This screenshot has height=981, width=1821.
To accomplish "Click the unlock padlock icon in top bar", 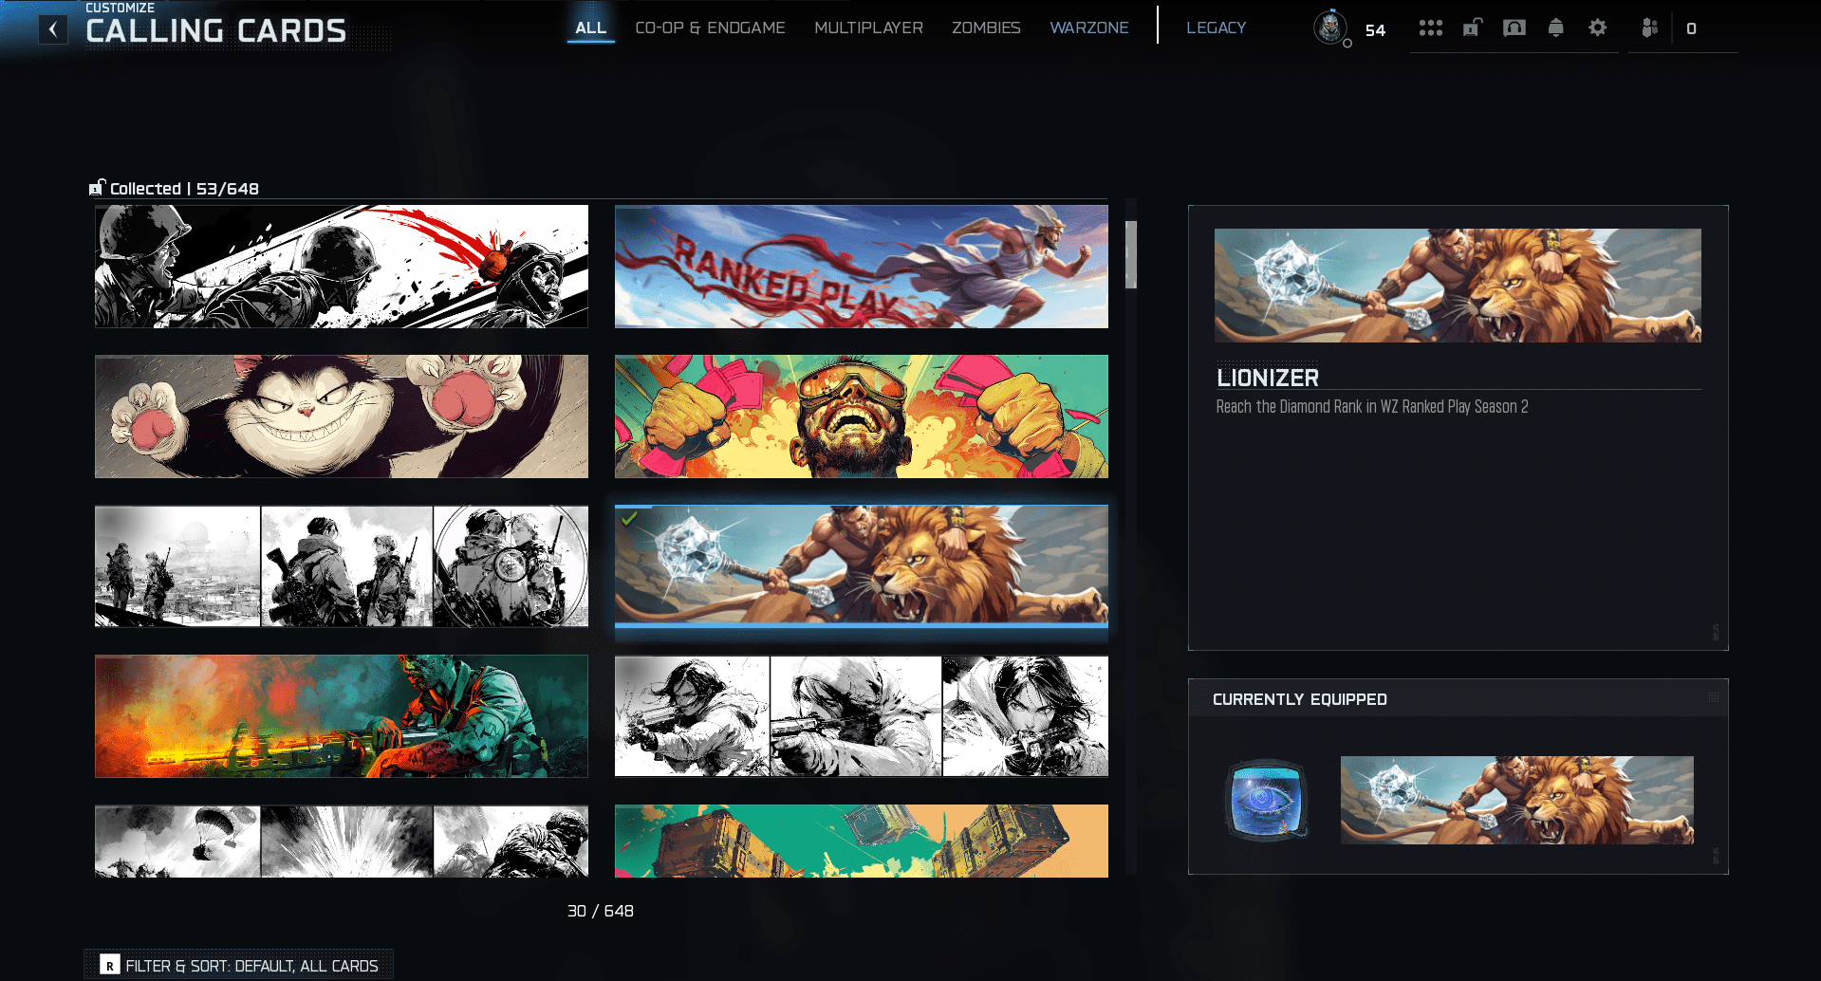I will pyautogui.click(x=1472, y=28).
